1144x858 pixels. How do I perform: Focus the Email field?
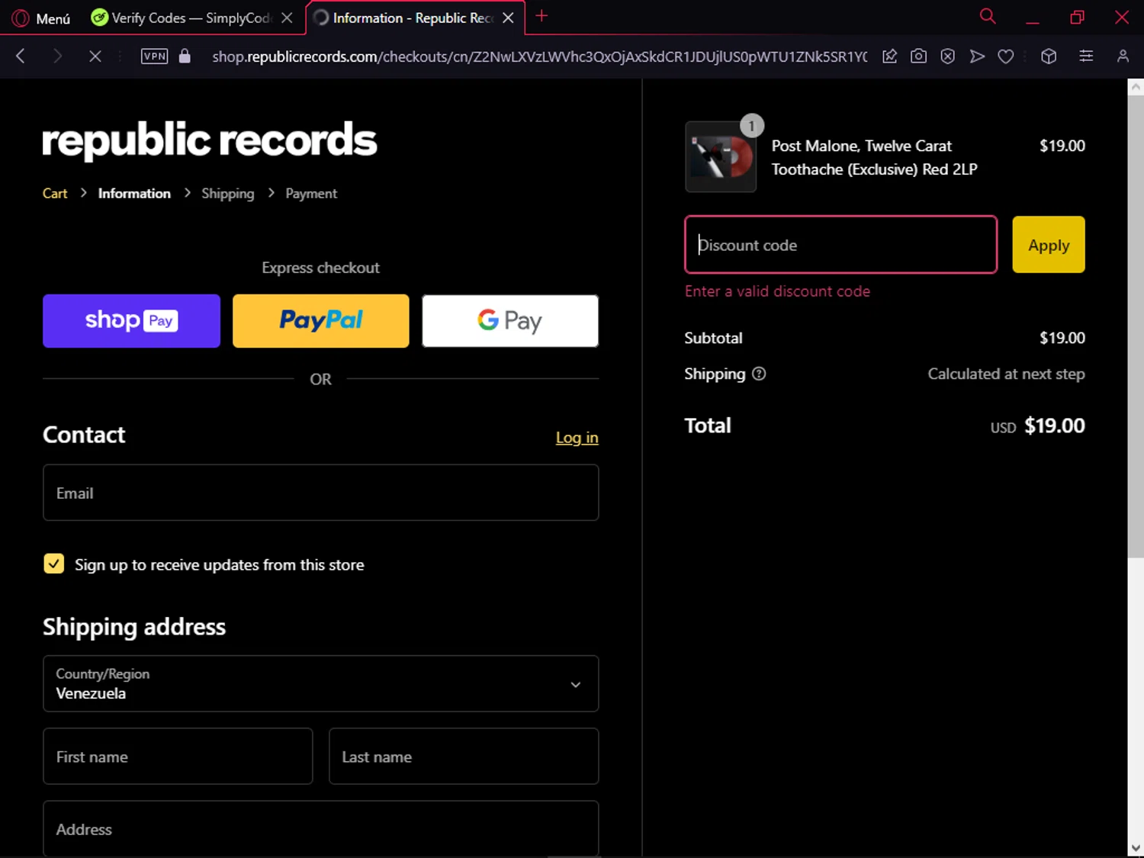pyautogui.click(x=320, y=493)
